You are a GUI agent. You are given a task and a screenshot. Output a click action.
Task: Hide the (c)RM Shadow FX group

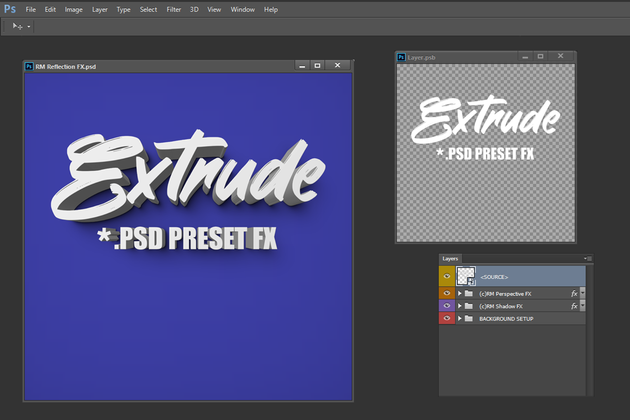[x=447, y=306]
